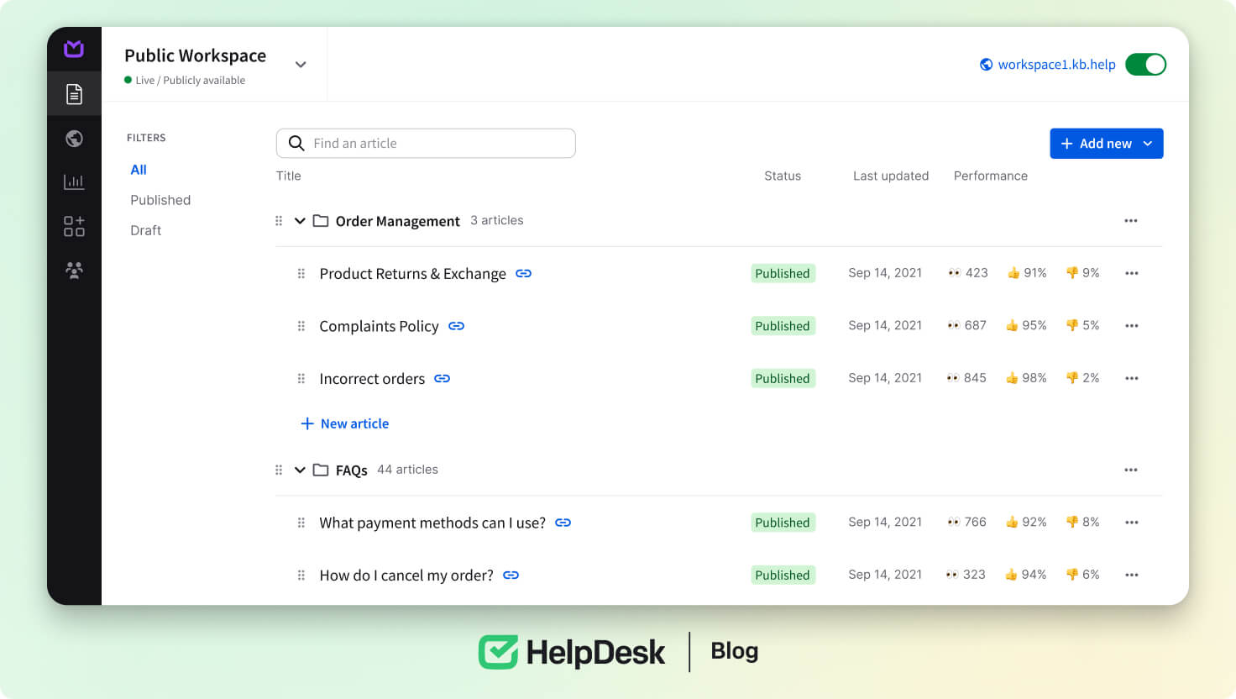Select the Published filter
Screen dimensions: 1236x699
[160, 200]
